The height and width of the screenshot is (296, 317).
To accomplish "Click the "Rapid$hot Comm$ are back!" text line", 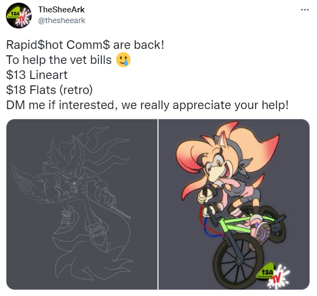I will click(85, 45).
